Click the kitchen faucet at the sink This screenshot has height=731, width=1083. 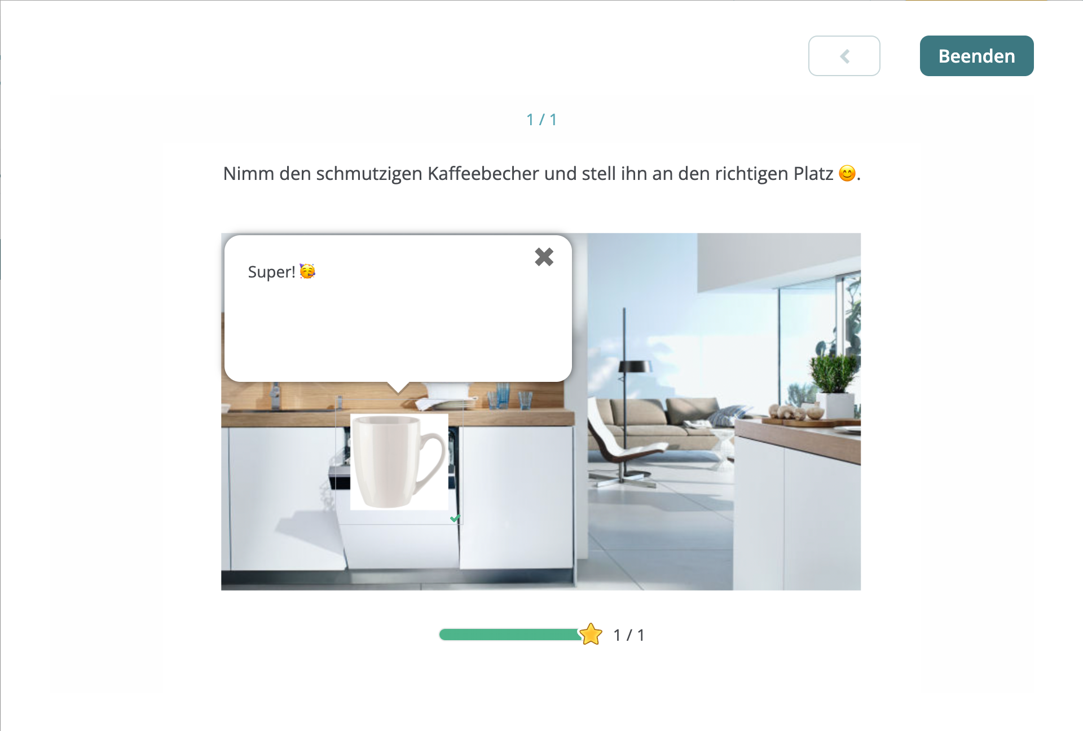click(x=275, y=395)
